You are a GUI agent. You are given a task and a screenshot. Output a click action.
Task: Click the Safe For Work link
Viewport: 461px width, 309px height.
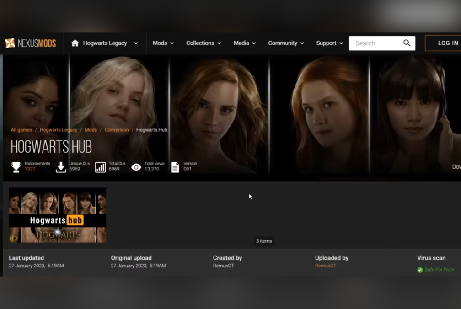coord(440,270)
